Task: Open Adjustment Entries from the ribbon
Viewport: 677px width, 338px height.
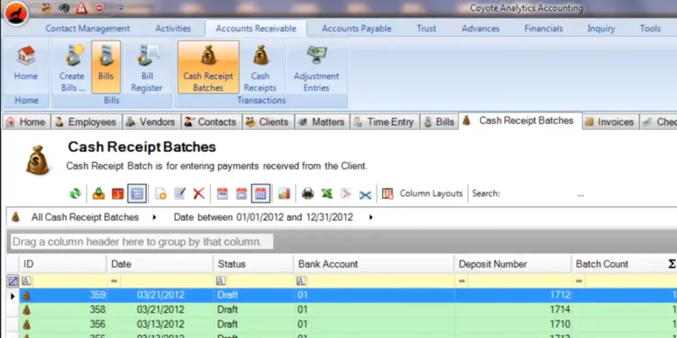Action: [316, 66]
